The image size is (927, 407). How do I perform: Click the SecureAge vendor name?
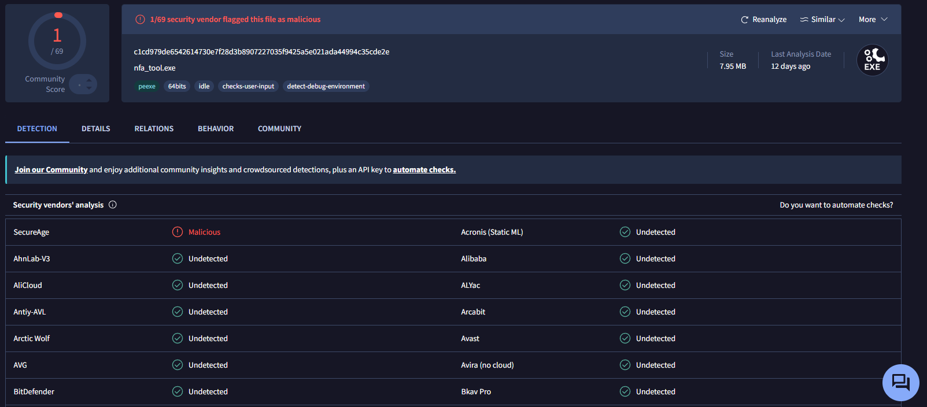click(x=31, y=232)
